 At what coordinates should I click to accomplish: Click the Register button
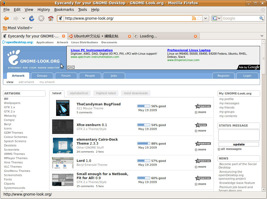[223, 76]
